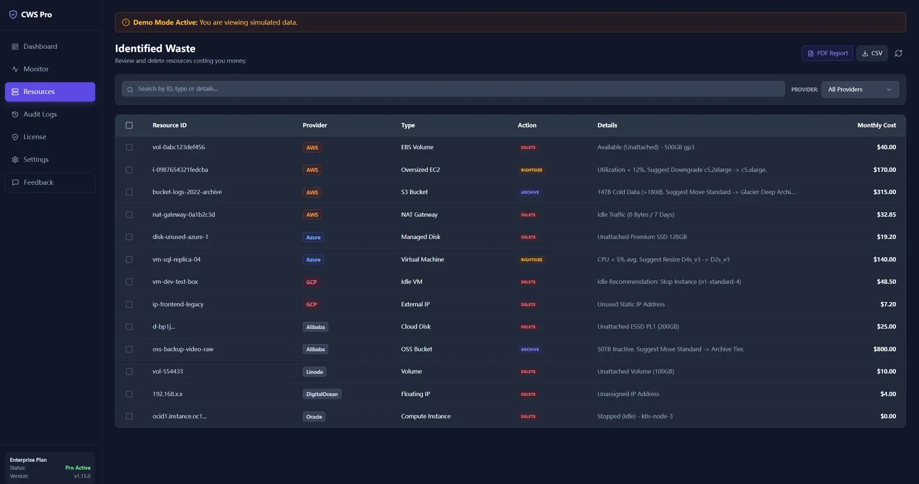Image resolution: width=919 pixels, height=484 pixels.
Task: Click the GCP badge on ip-frontend-legacy row
Action: point(311,305)
